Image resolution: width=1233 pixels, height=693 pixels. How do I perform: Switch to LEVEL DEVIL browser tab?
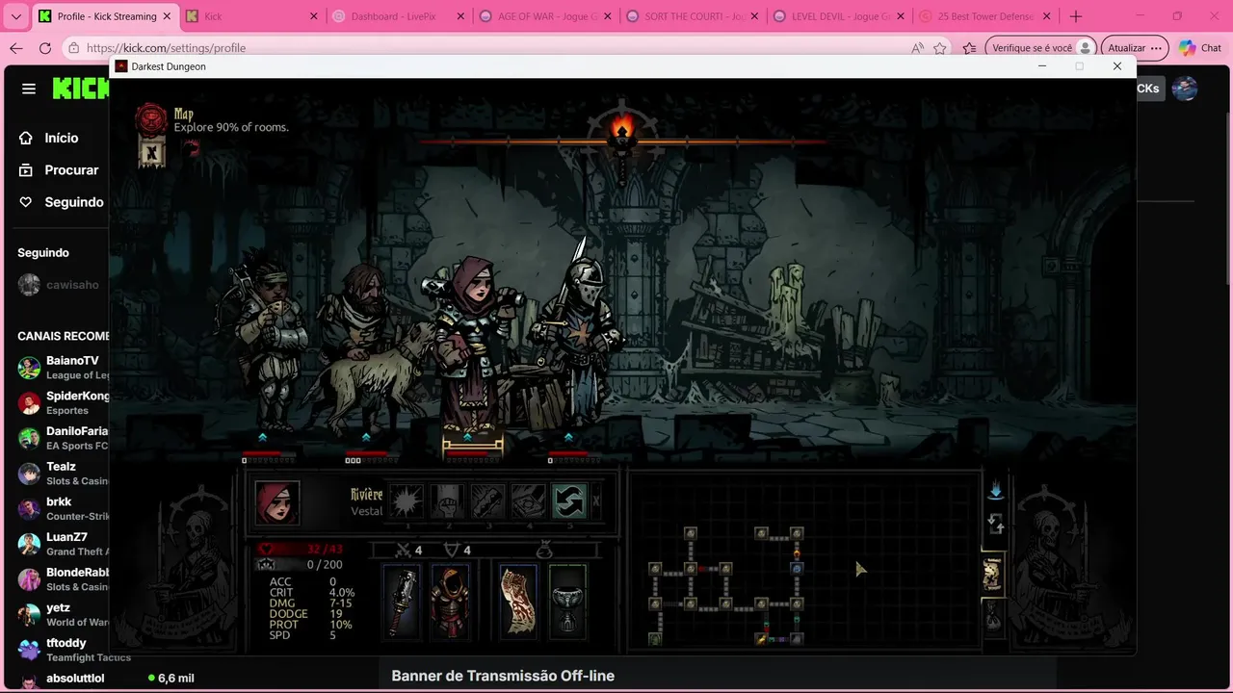(838, 16)
